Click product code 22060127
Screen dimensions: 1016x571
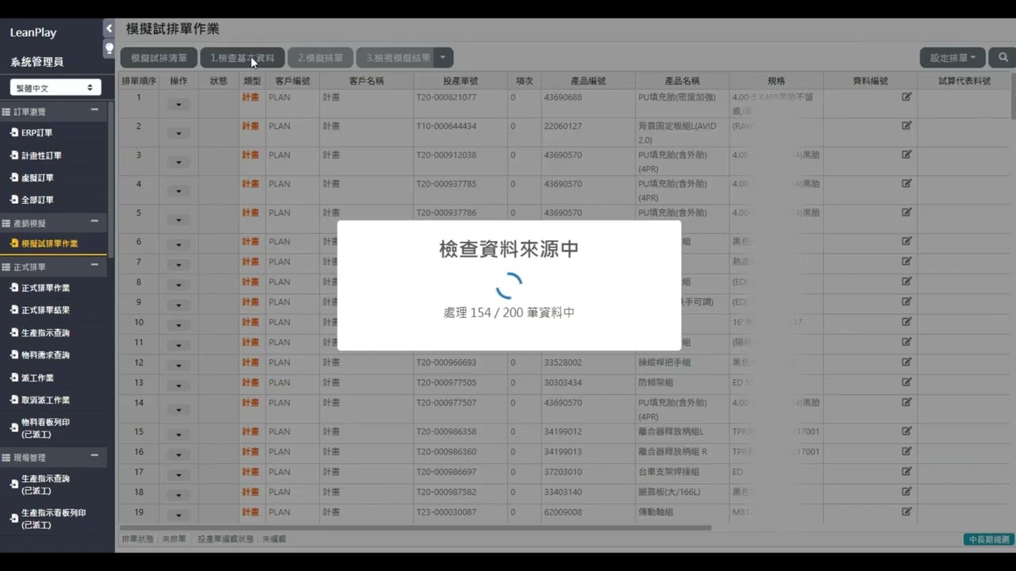563,126
